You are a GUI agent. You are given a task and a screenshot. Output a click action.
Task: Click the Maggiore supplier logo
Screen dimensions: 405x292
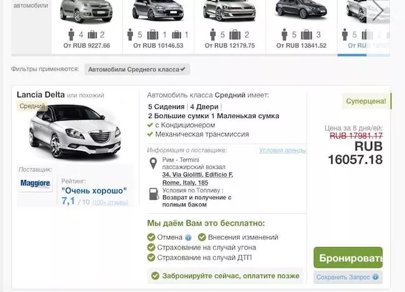(36, 184)
